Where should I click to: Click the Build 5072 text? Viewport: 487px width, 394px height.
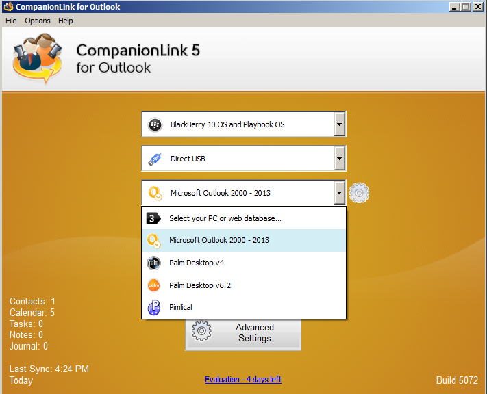coord(457,380)
